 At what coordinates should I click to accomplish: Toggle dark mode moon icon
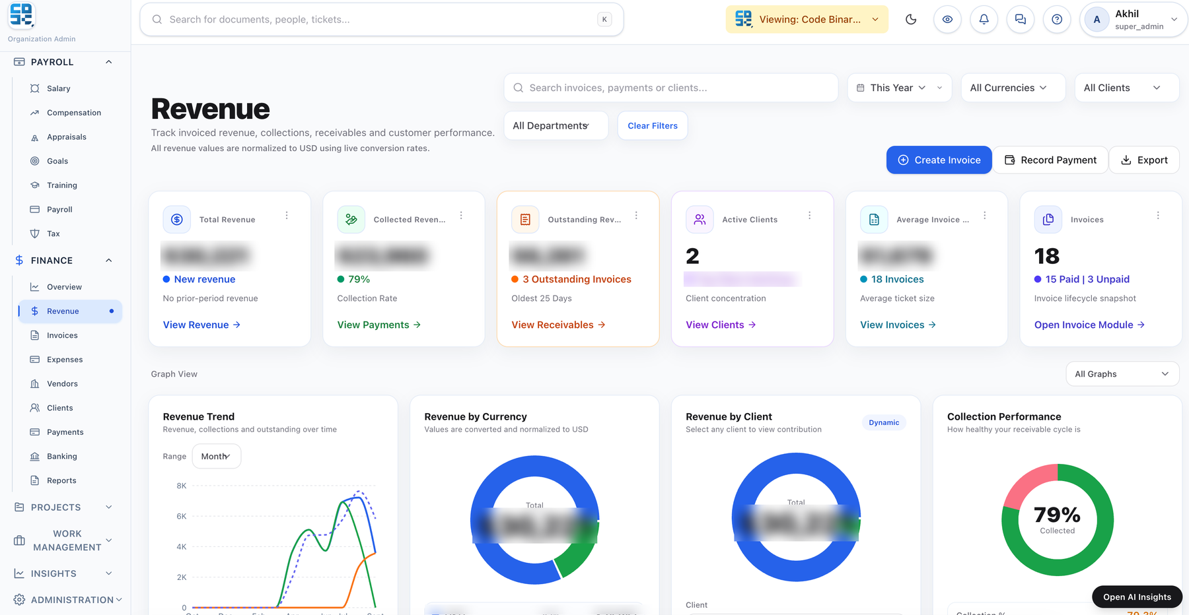coord(911,20)
